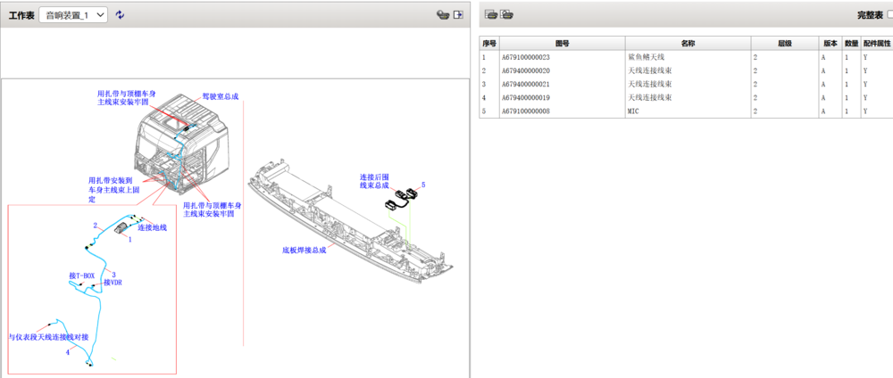
Task: Click the second parts-table print icon
Action: point(506,15)
